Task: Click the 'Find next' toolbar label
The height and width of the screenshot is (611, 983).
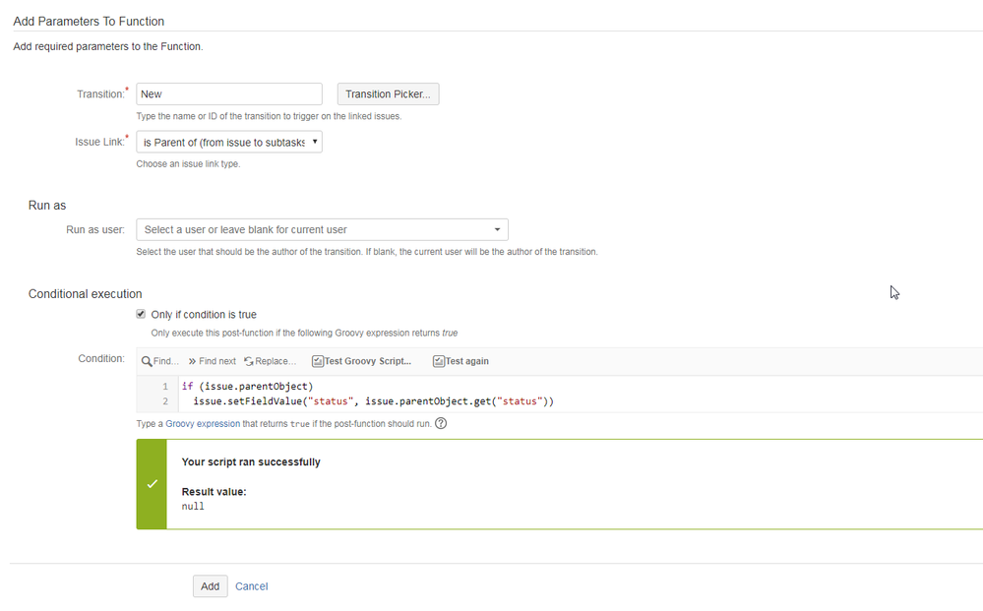Action: (x=217, y=361)
